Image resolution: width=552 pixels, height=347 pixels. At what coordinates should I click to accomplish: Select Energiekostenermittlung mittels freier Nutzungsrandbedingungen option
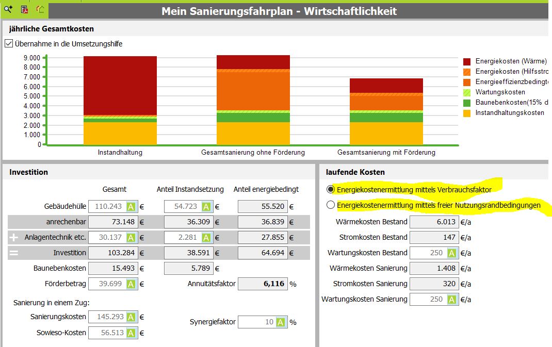pos(330,205)
